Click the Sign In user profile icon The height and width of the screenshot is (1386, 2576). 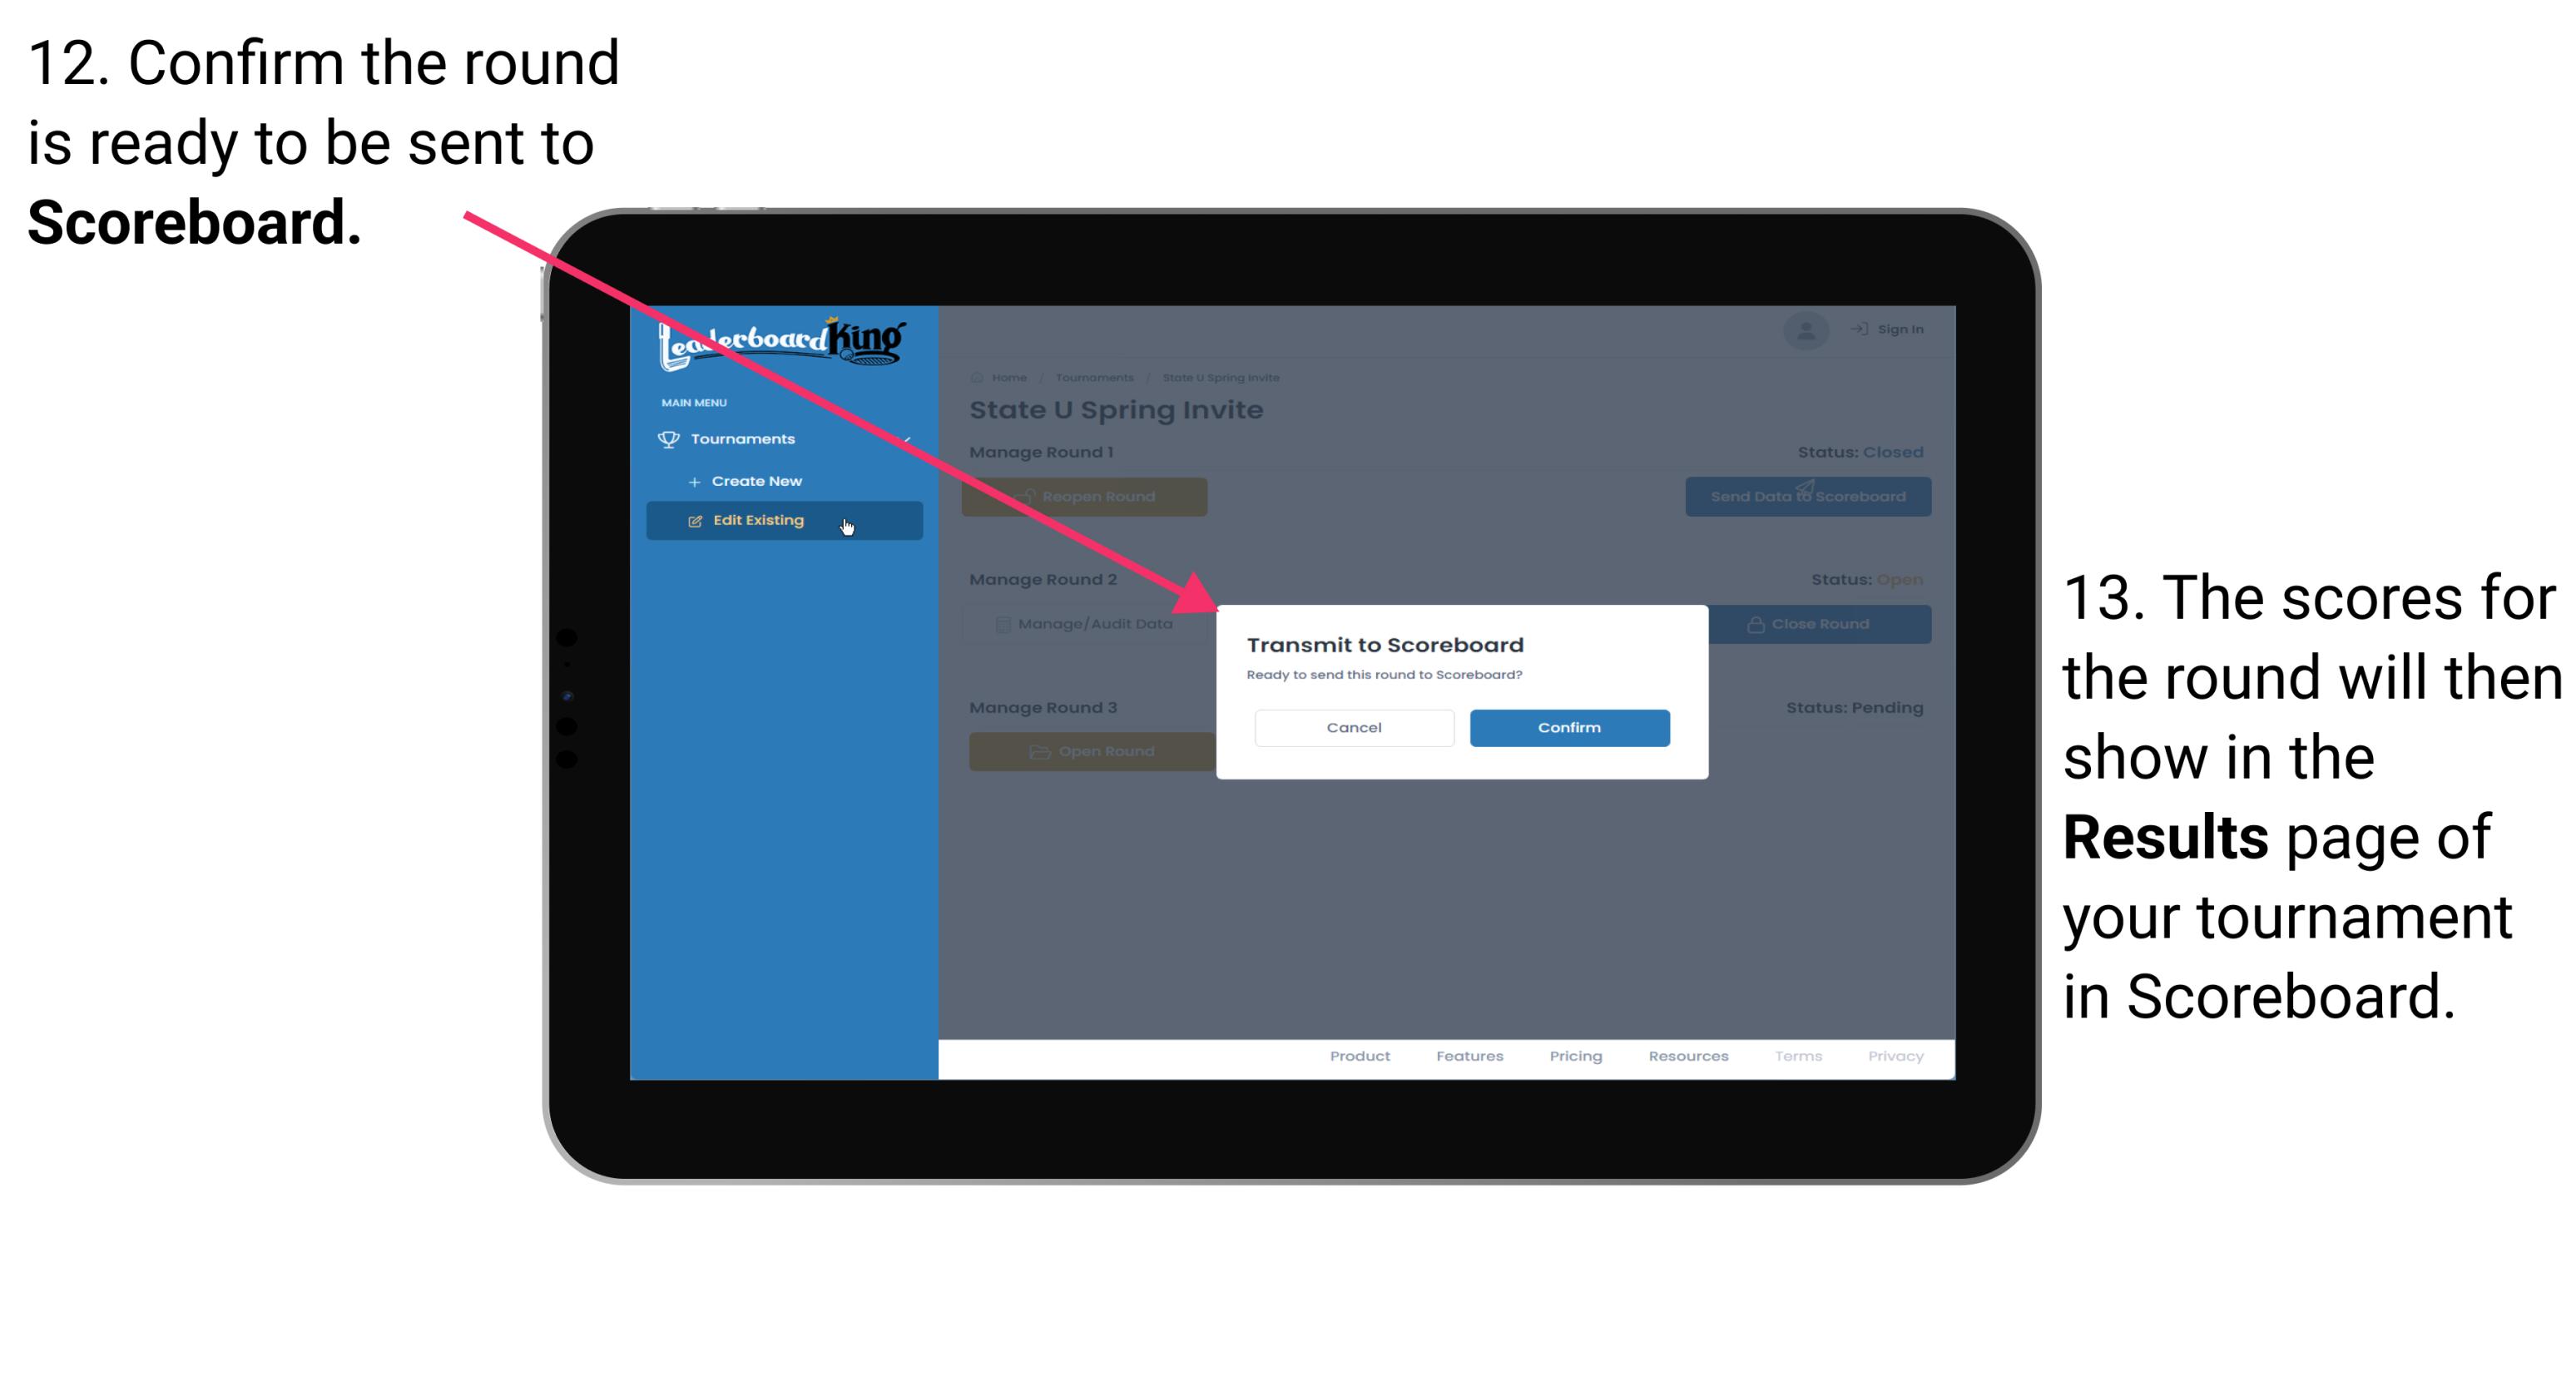(x=1805, y=331)
